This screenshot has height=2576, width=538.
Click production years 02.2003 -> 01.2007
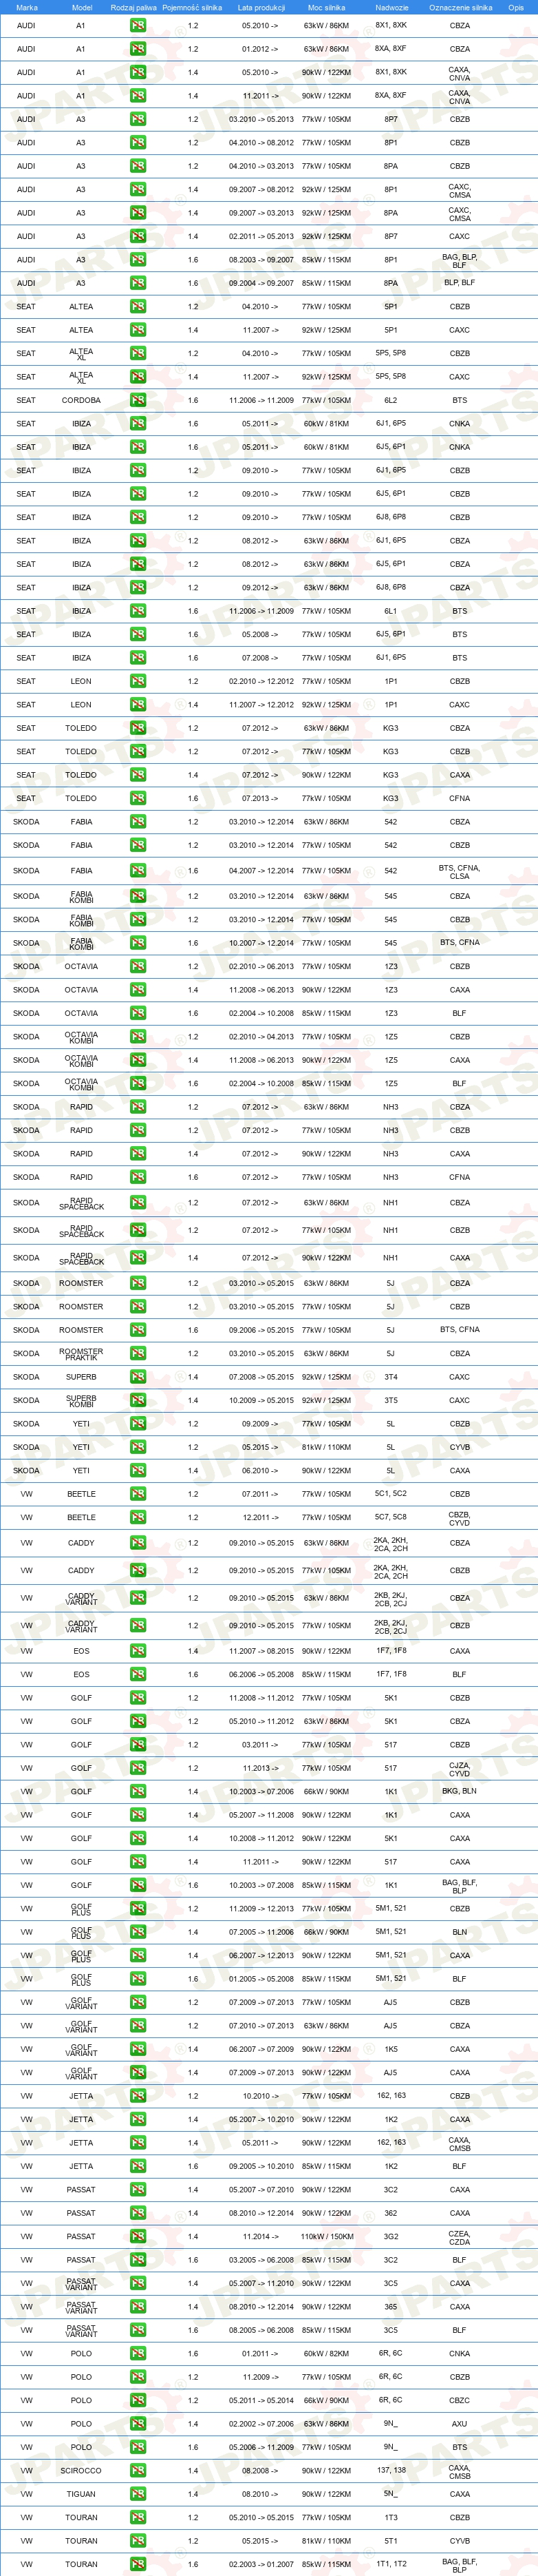click(x=261, y=2564)
